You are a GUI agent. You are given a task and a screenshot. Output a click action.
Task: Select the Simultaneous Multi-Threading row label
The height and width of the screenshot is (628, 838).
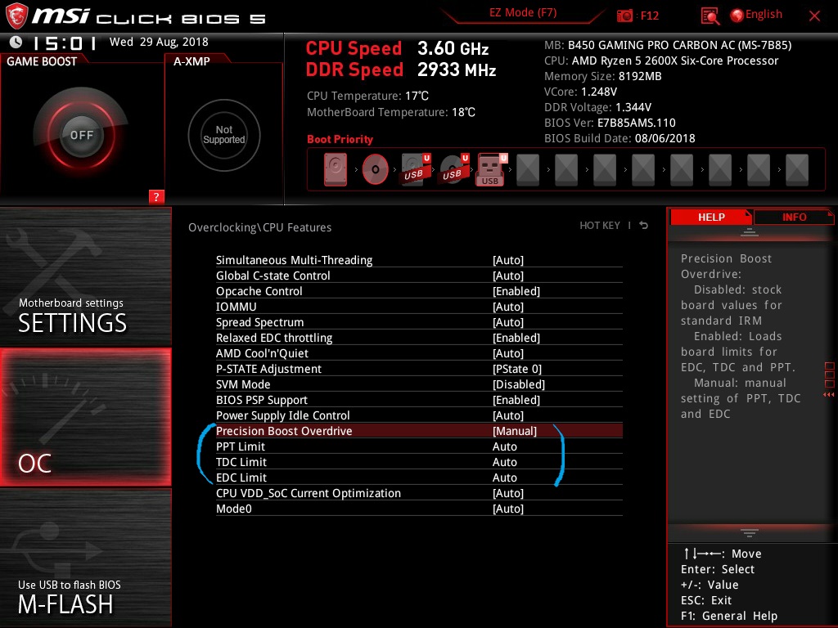(294, 260)
